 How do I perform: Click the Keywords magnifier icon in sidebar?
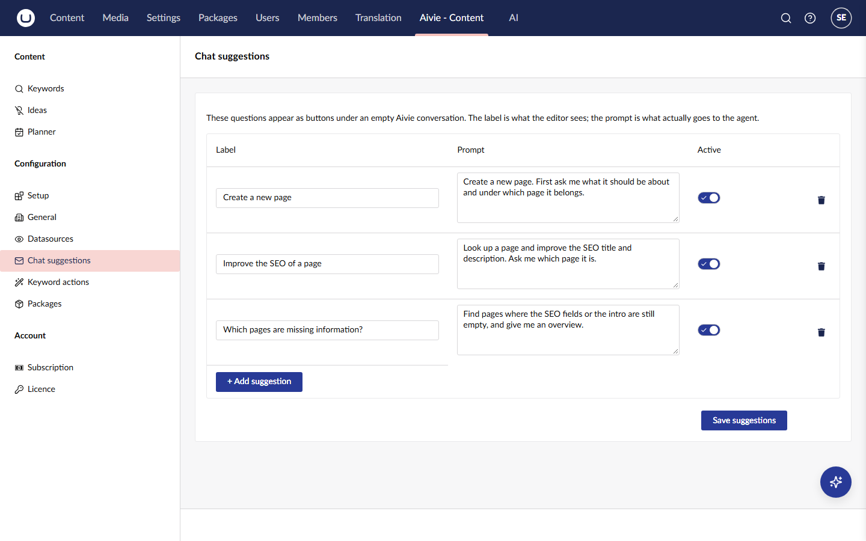pos(19,89)
